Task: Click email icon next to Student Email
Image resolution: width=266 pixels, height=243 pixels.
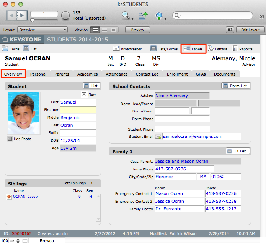Action: click(x=158, y=137)
